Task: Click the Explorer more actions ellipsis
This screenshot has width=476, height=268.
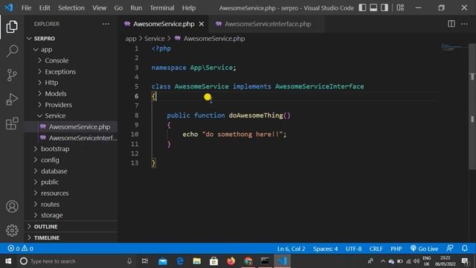Action: pos(106,24)
